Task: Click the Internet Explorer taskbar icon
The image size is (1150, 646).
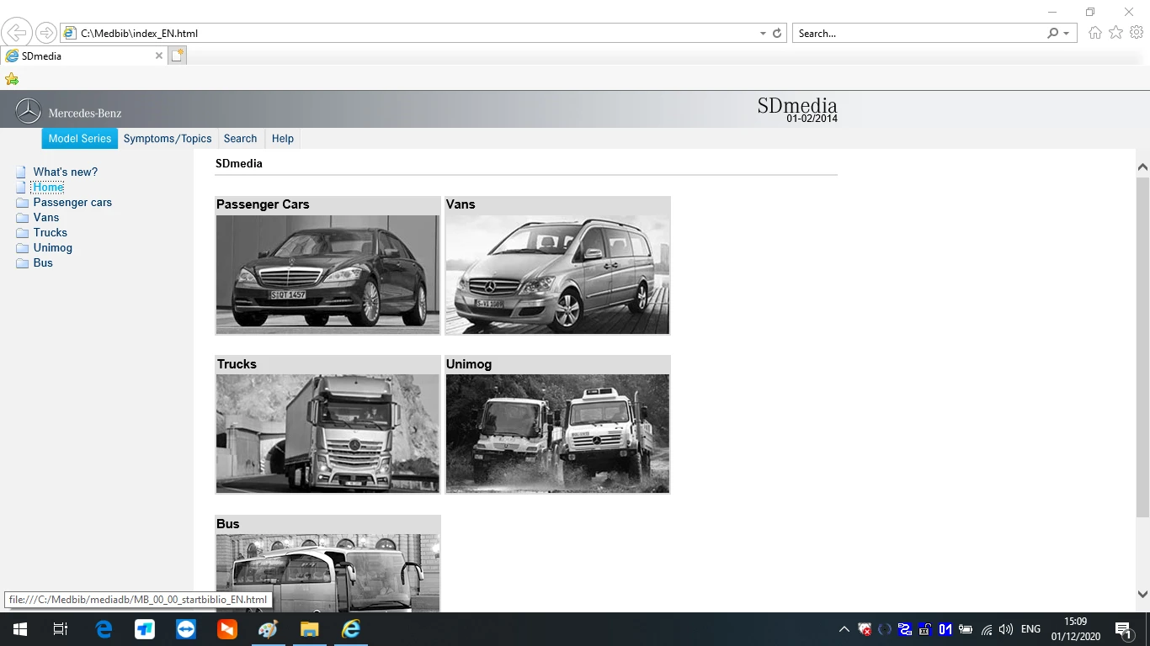Action: (351, 629)
